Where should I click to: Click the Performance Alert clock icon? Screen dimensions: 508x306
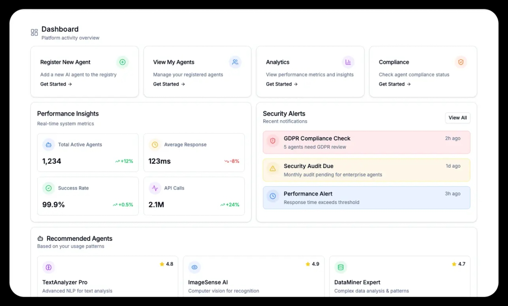click(273, 196)
